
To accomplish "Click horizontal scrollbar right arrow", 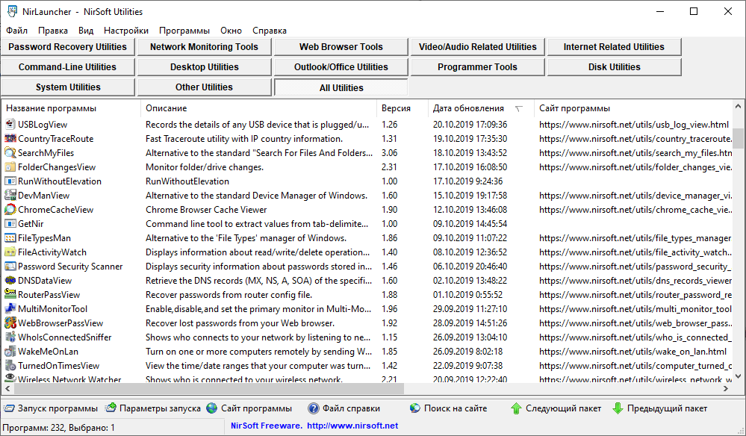I will tap(726, 389).
